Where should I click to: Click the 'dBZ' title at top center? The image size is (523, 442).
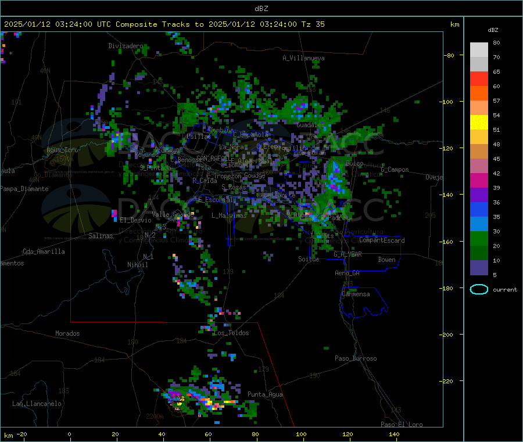[261, 9]
